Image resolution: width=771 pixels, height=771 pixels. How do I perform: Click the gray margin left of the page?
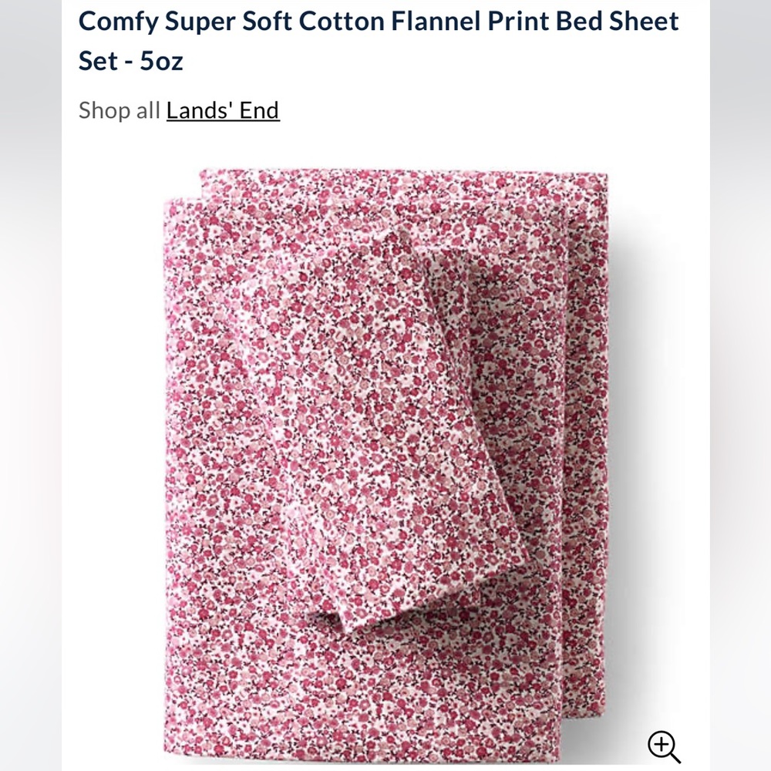click(31, 385)
